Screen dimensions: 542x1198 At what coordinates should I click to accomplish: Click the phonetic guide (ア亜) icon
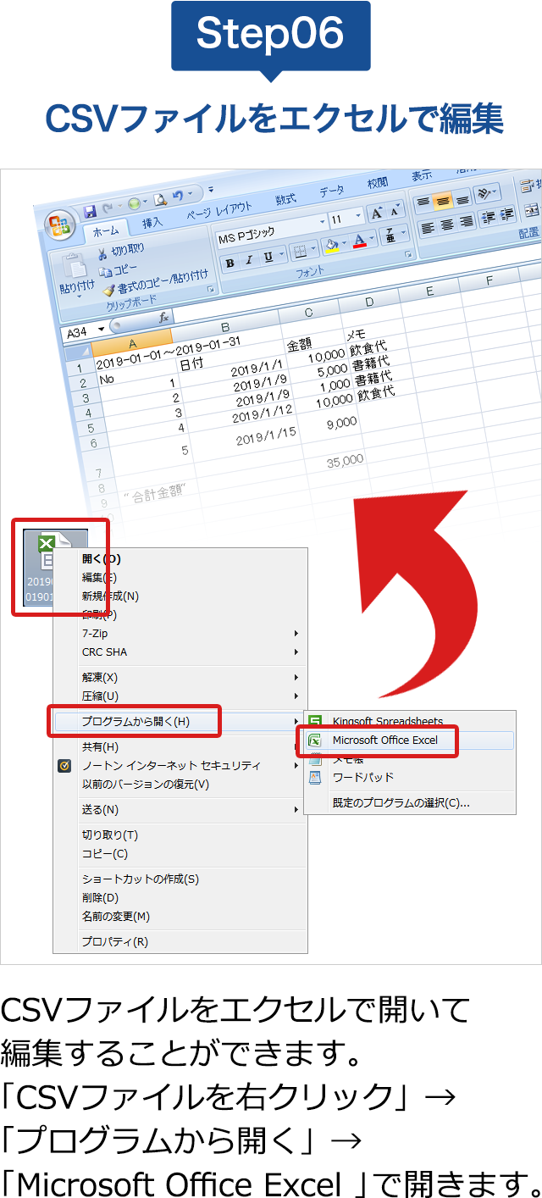point(390,236)
